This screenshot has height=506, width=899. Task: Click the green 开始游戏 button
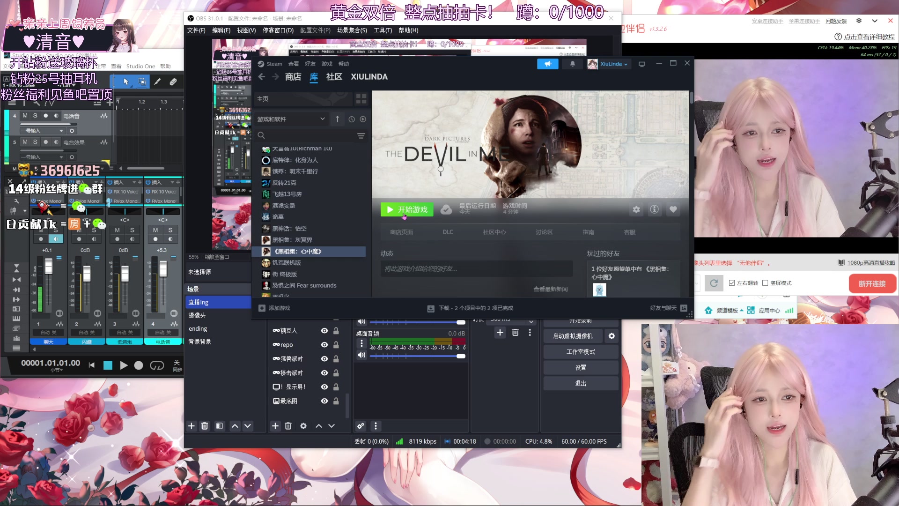[x=407, y=209]
